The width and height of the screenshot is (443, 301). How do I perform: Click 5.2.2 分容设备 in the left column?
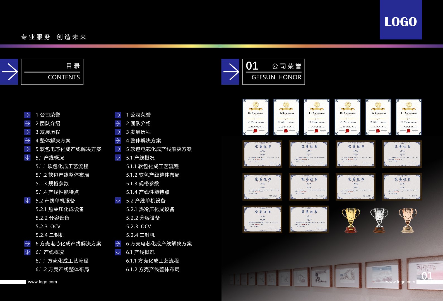tap(52, 218)
